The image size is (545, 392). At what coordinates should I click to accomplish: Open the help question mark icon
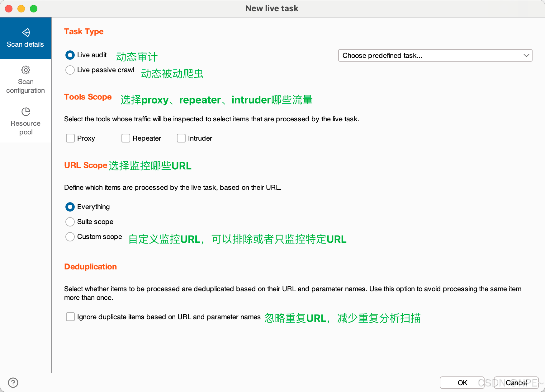[x=13, y=382]
